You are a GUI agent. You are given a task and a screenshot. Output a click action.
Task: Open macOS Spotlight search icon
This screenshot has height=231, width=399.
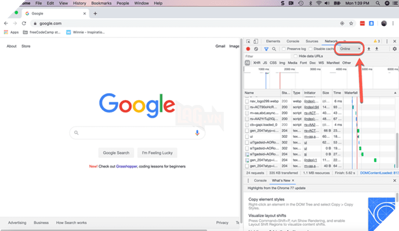[377, 3]
